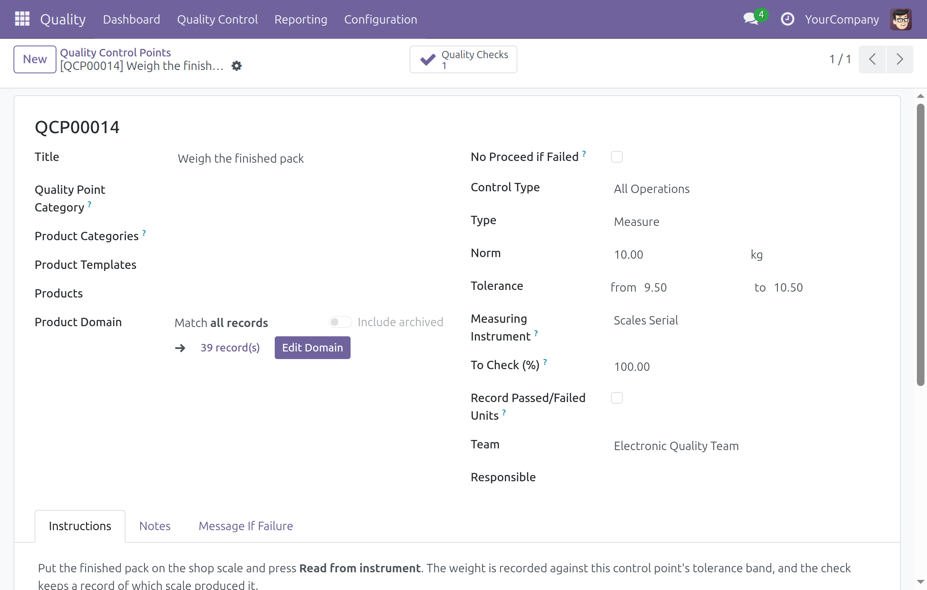The height and width of the screenshot is (590, 927).
Task: Go to the previous record arrow
Action: click(872, 59)
